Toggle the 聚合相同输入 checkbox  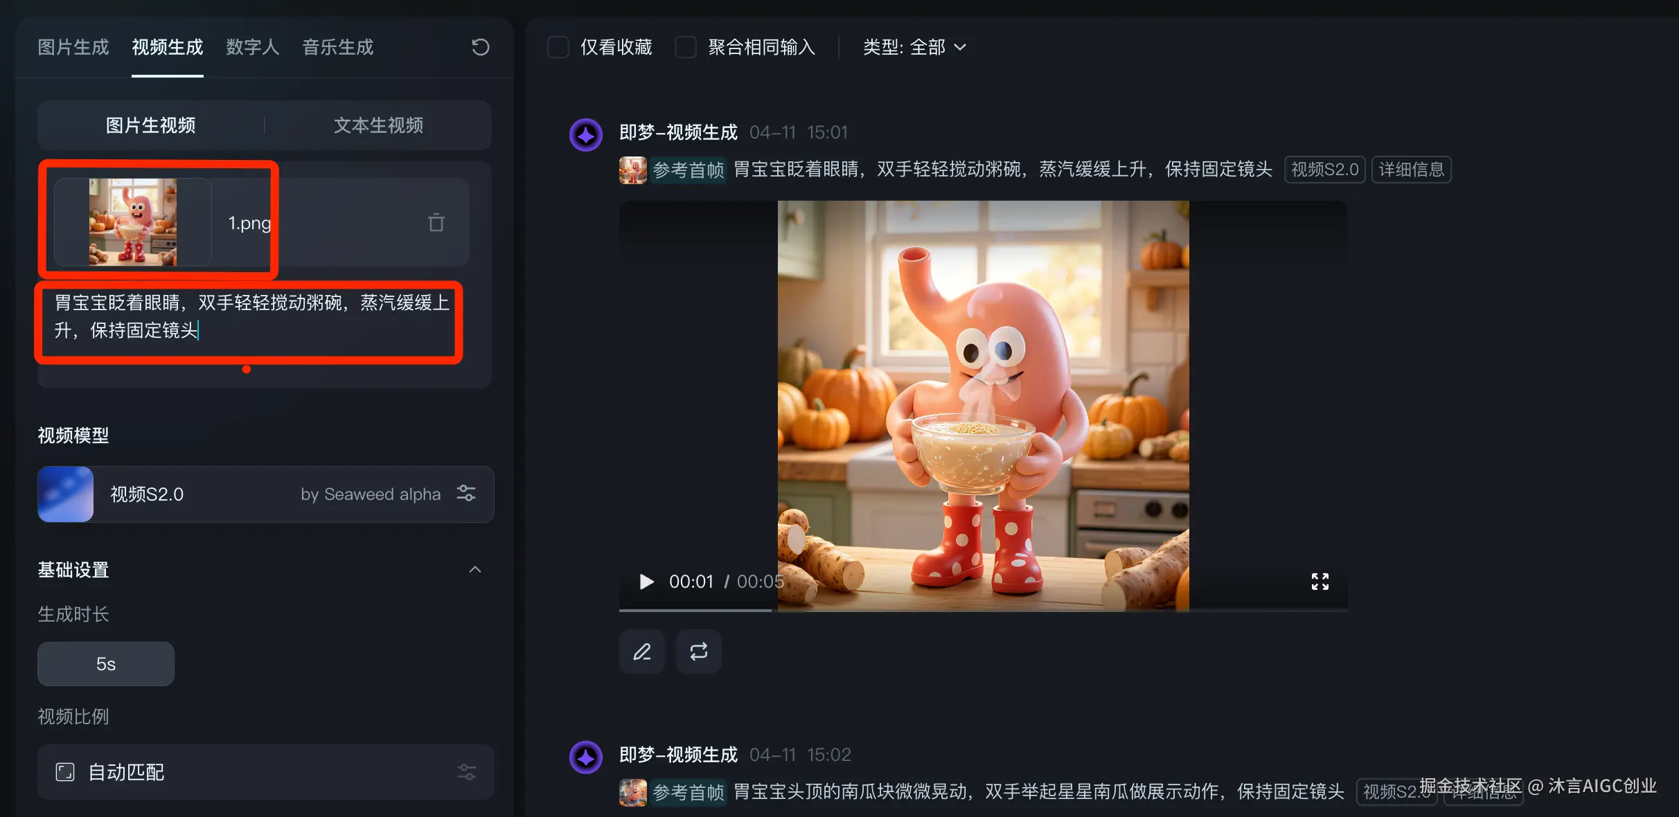686,47
